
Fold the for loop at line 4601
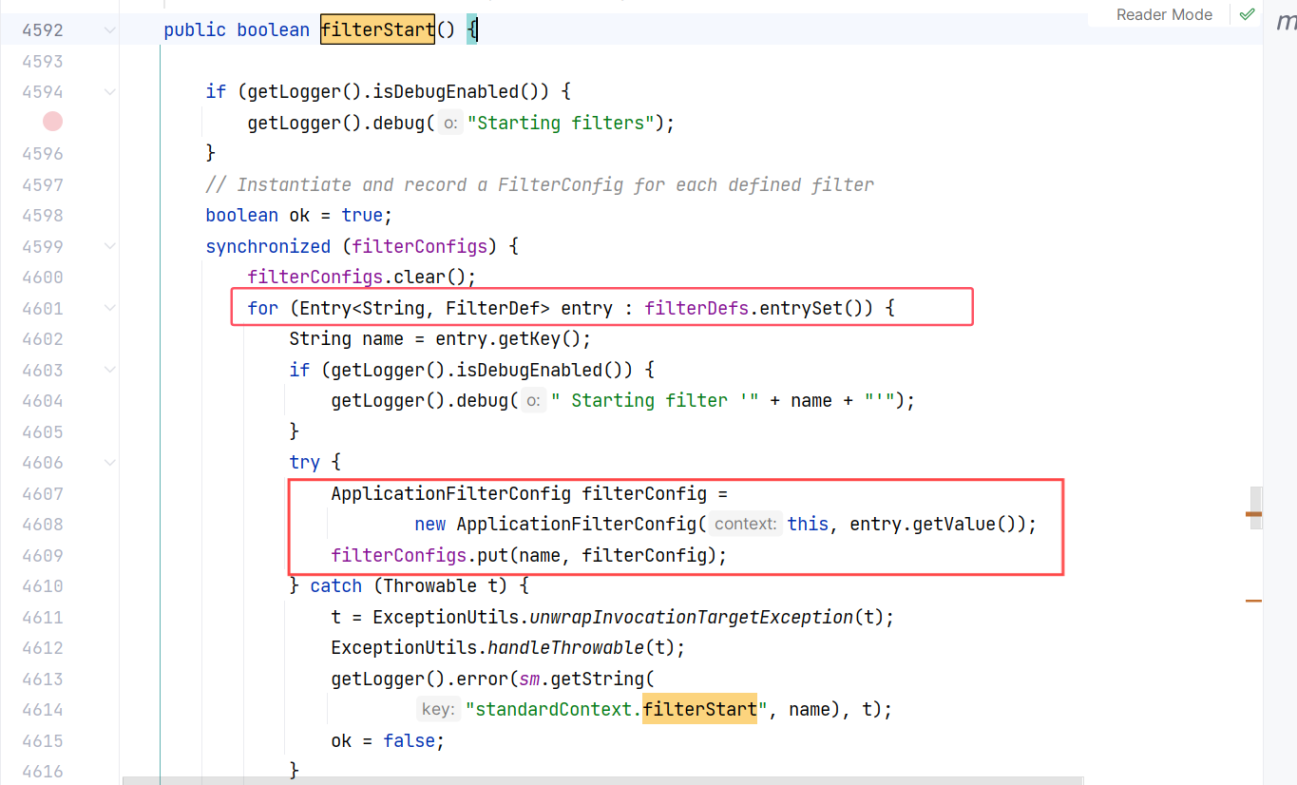pyautogui.click(x=110, y=308)
